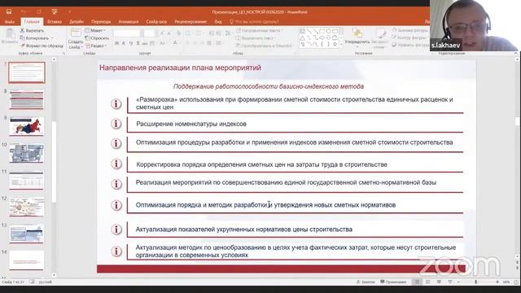This screenshot has height=293, width=521.
Task: Open Выровнять текст dropdown
Action: pos(256,38)
